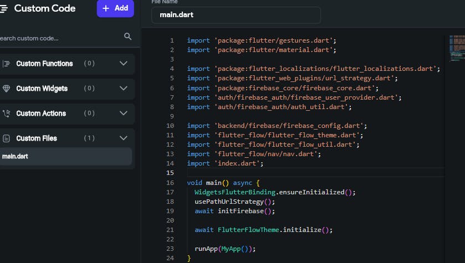Image resolution: width=465 pixels, height=263 pixels.
Task: Place cursor on empty line 15
Action: pos(310,173)
